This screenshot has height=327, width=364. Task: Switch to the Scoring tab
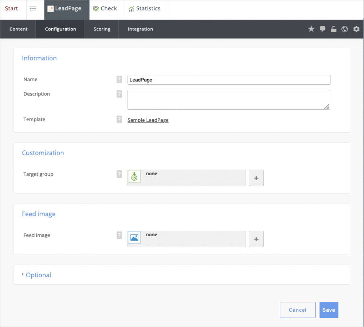point(102,29)
